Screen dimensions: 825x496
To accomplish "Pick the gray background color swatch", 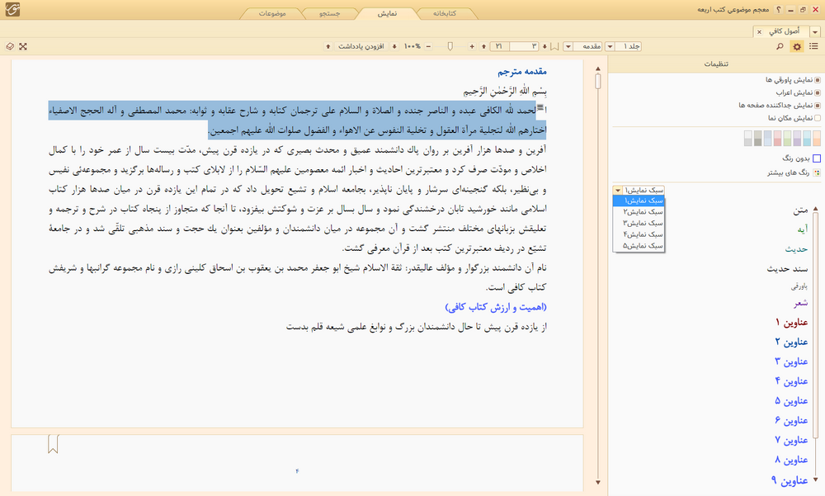I will pos(757,139).
